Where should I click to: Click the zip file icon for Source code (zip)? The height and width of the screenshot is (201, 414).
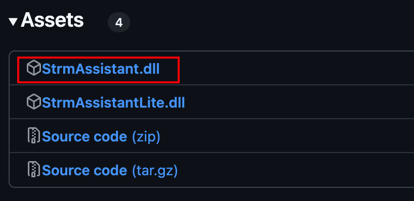tap(34, 135)
